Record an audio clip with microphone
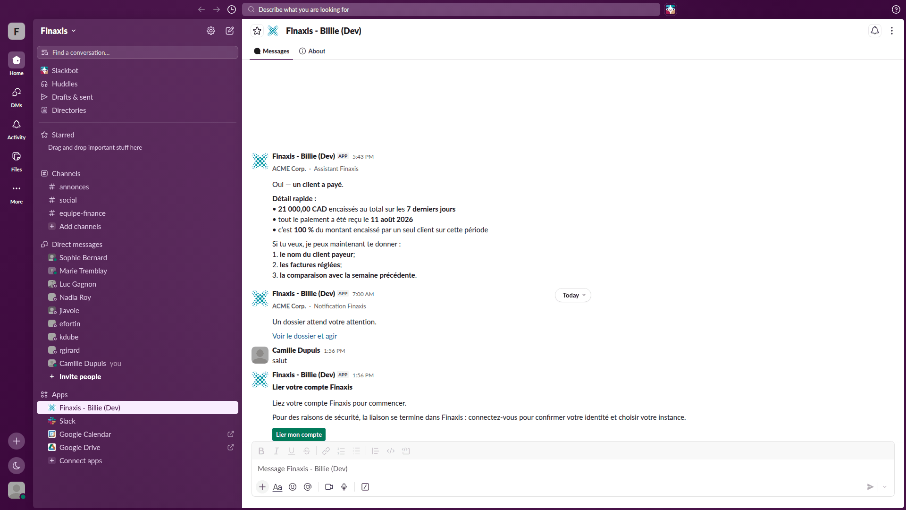 344,487
